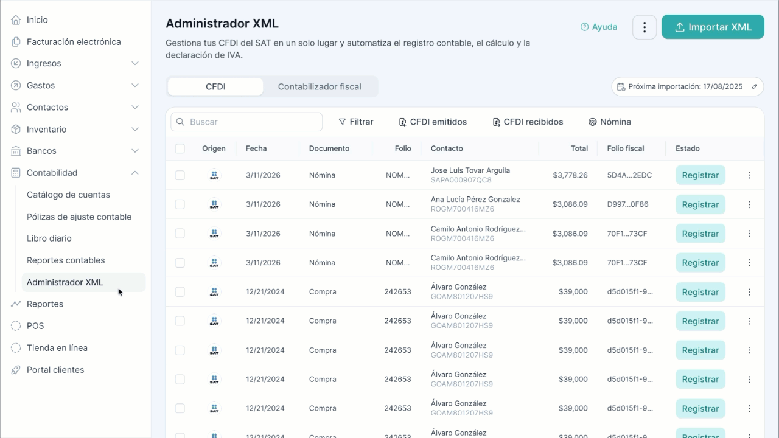The height and width of the screenshot is (438, 779).
Task: Click the search magnifier icon
Action: pyautogui.click(x=180, y=122)
